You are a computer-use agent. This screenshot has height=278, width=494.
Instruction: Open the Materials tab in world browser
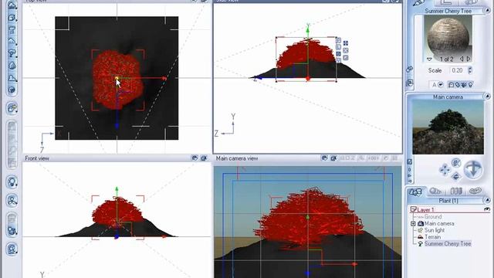[436, 191]
